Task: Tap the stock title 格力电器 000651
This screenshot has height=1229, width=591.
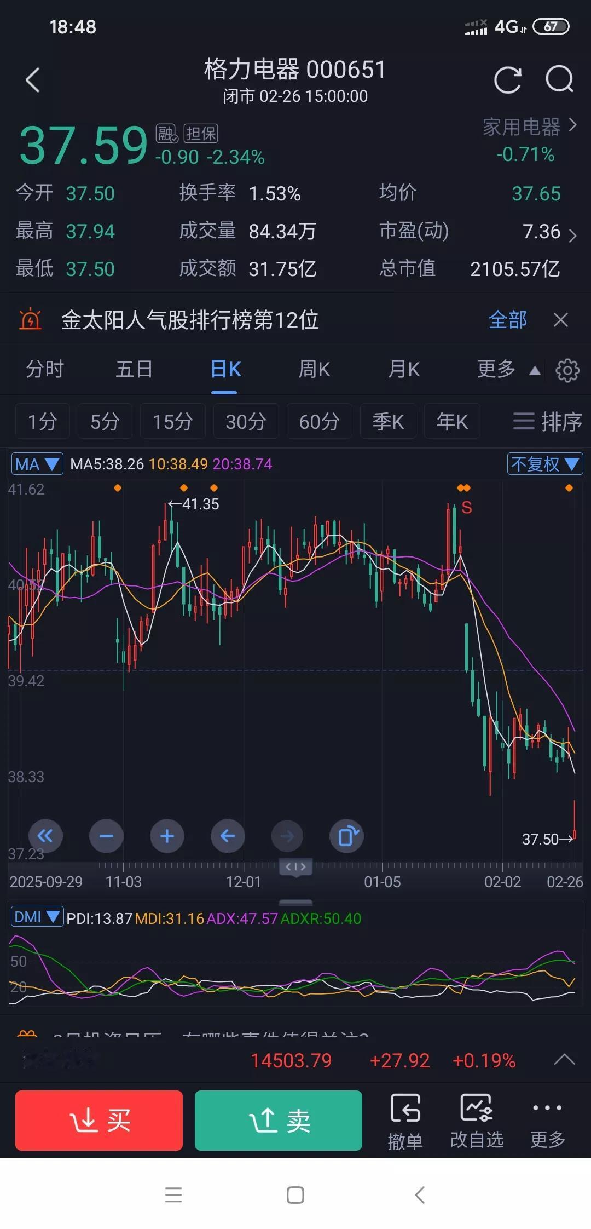Action: click(x=296, y=70)
